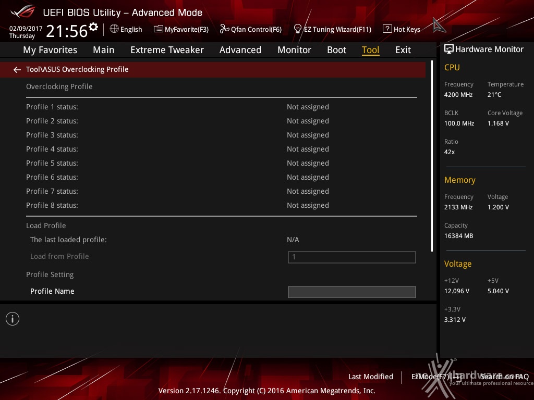
Task: Click the Tool\ASUS Overclocking Profile breadcrumb
Action: (x=77, y=69)
